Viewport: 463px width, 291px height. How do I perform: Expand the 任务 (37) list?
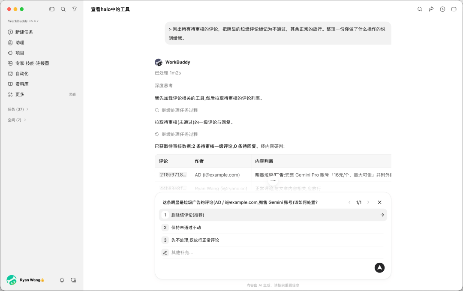18,109
